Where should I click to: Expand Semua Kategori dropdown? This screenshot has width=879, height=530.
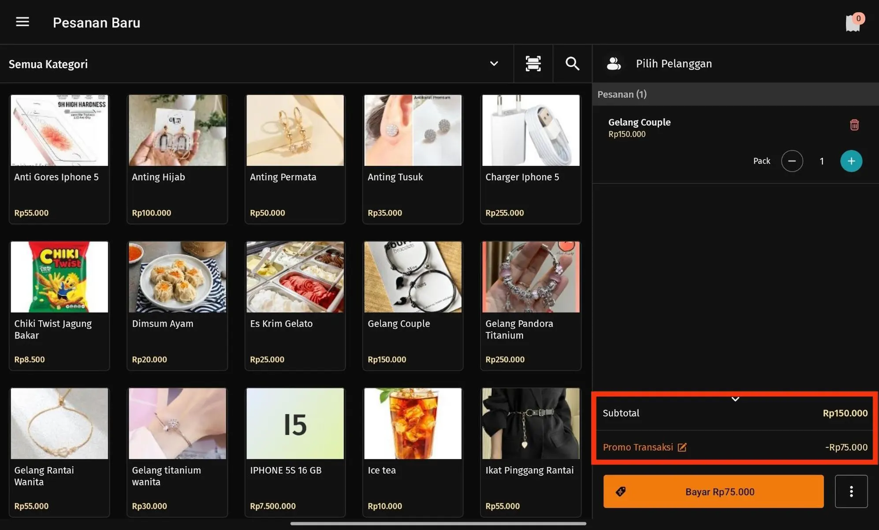[x=494, y=64]
